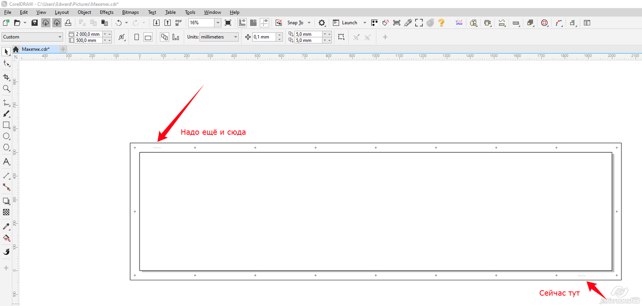Image resolution: width=642 pixels, height=306 pixels.
Task: Click the nudge distance 0,1 mm field
Action: pyautogui.click(x=264, y=37)
